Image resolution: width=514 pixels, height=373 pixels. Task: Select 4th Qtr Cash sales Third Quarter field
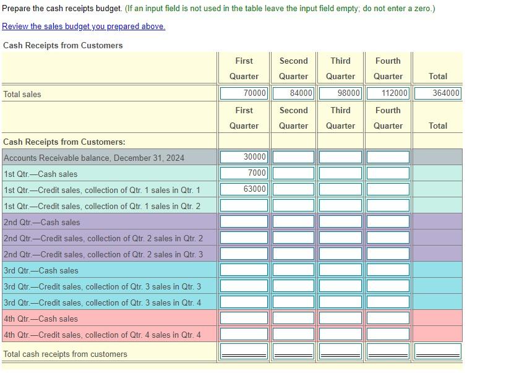click(x=340, y=318)
